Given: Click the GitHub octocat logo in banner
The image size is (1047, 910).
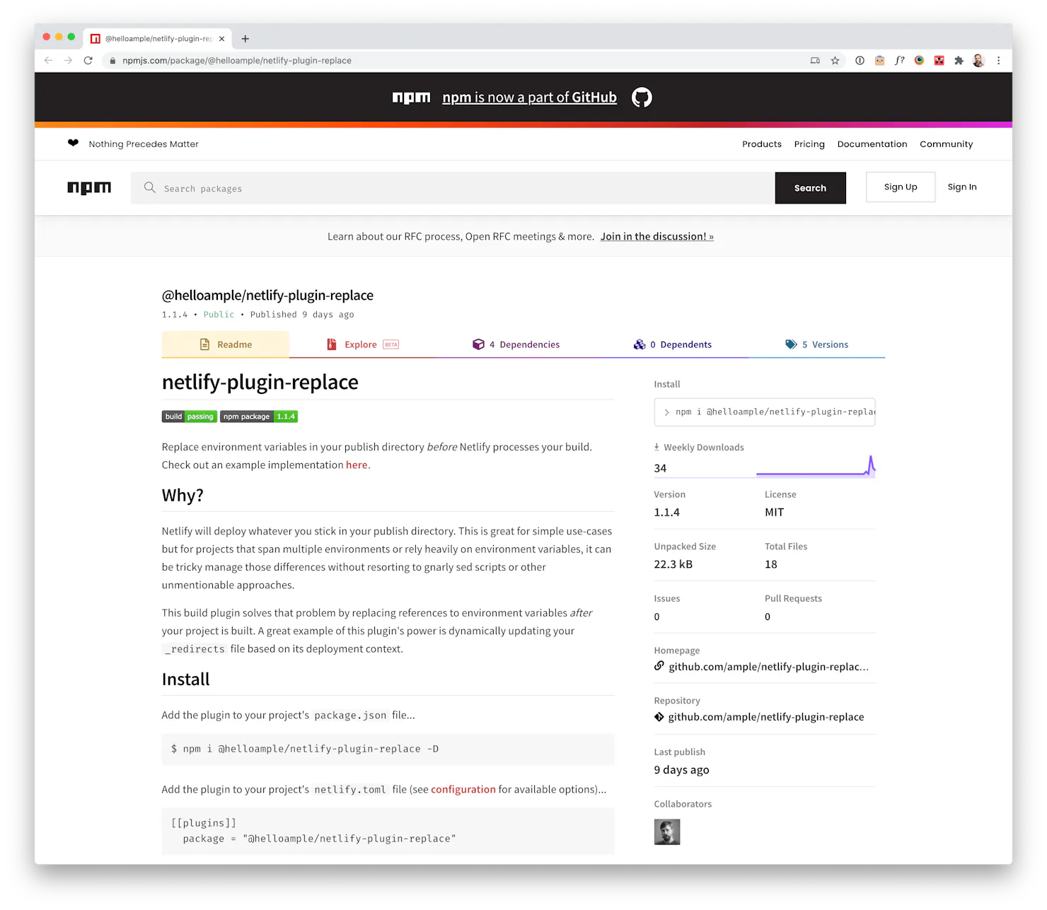Looking at the screenshot, I should tap(642, 98).
